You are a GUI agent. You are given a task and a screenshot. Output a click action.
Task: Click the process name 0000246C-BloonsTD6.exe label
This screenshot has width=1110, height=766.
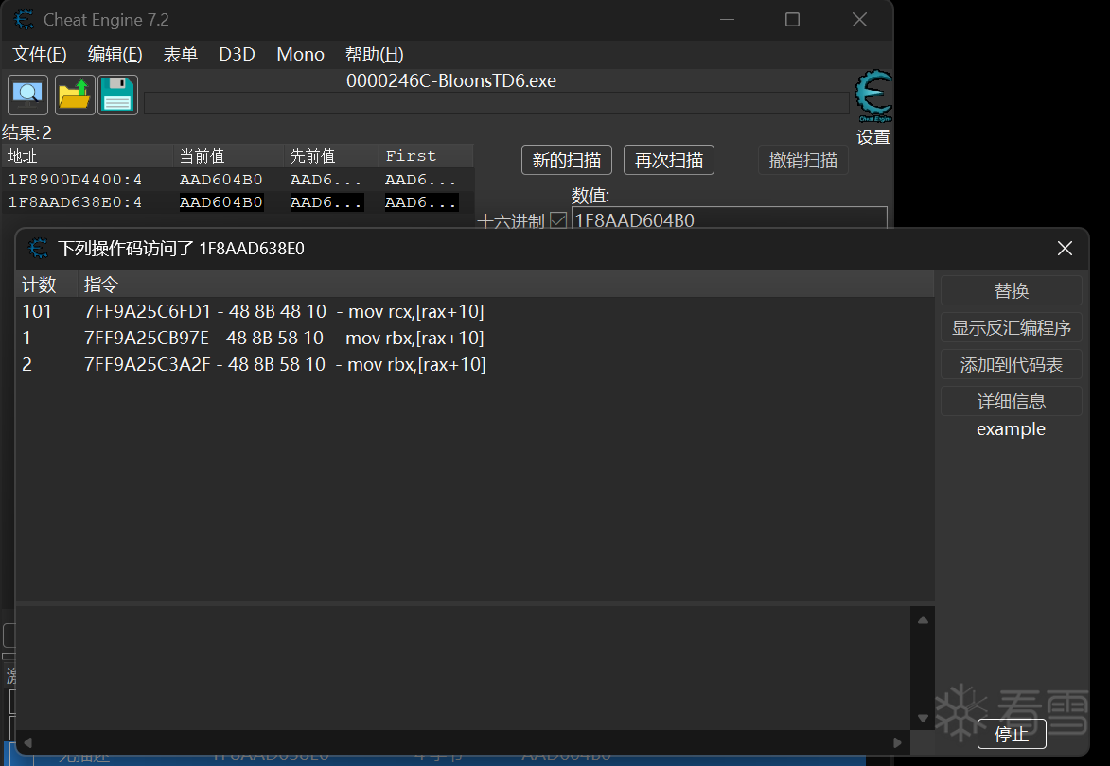[451, 80]
